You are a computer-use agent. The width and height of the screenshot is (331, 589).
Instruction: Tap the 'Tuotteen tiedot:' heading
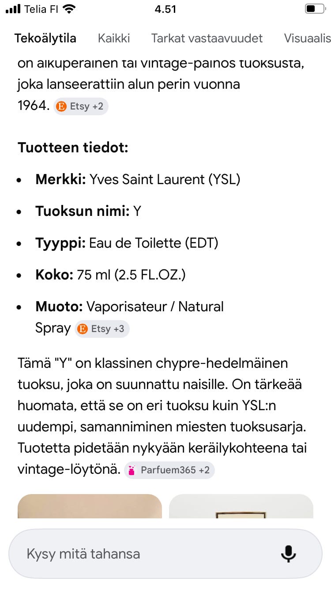[73, 147]
